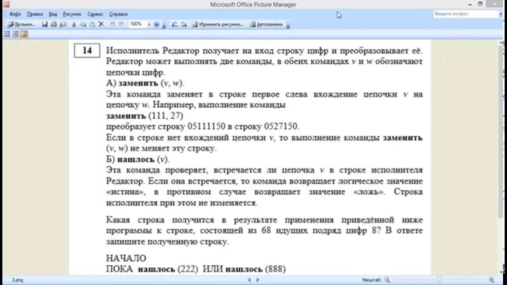Image resolution: width=507 pixels, height=285 pixels.
Task: Click Автозамена auto-correct button
Action: [267, 24]
